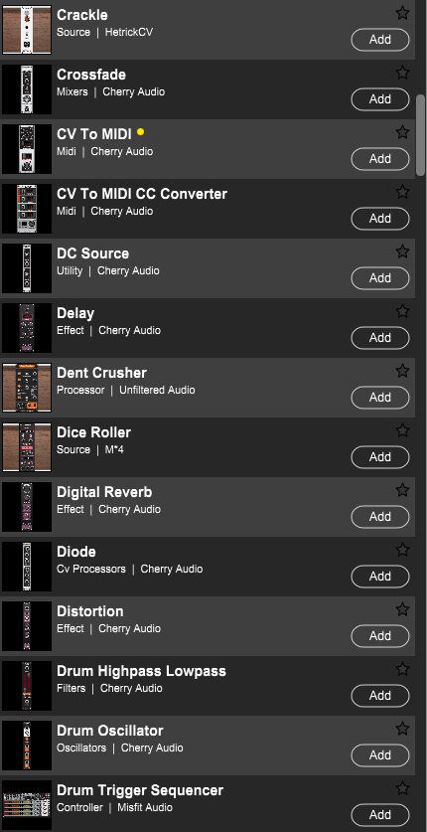Mark Dent Crusher as favorite
Viewport: 427px width, 832px height.
tap(402, 371)
